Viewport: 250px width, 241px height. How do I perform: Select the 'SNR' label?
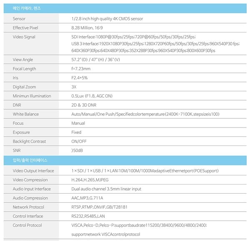pos(17,150)
